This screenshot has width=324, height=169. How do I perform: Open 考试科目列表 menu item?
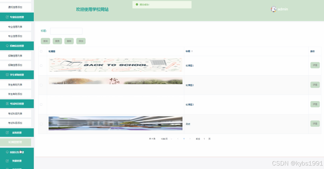coord(16,113)
